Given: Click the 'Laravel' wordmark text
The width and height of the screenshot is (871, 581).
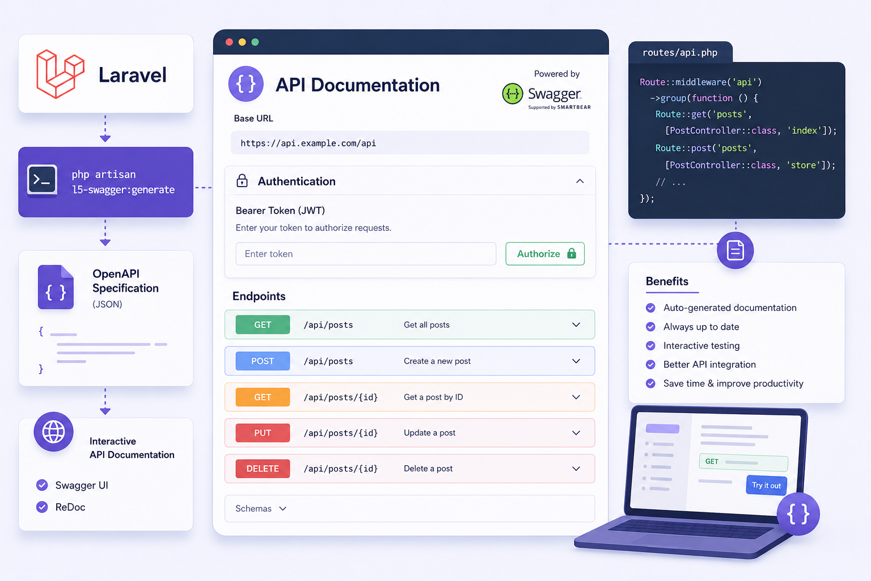Looking at the screenshot, I should coord(133,75).
